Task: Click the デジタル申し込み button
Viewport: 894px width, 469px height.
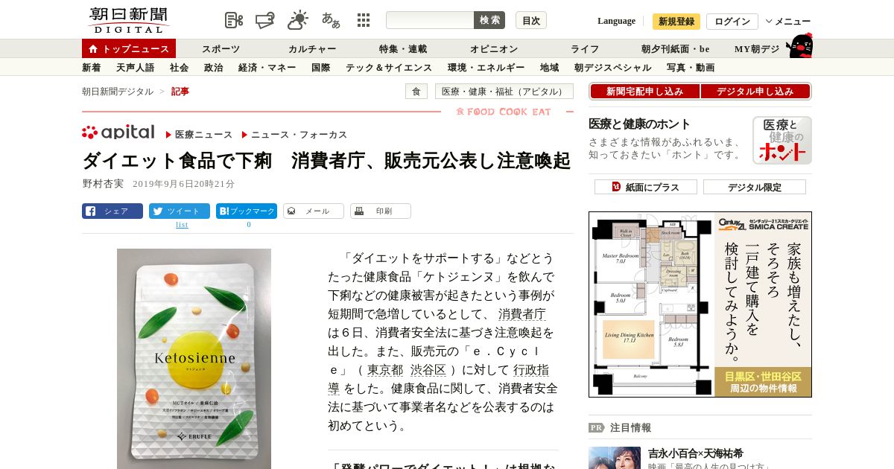Action: point(755,92)
